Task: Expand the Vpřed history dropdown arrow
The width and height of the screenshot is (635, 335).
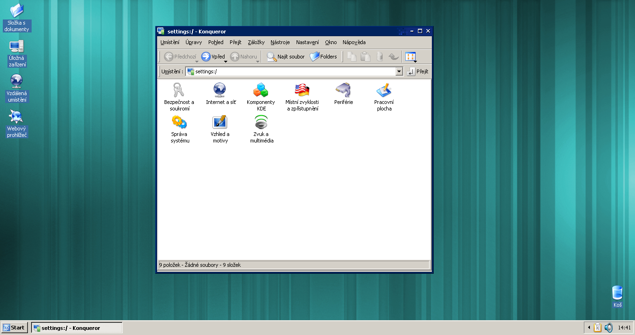Action: (226, 61)
